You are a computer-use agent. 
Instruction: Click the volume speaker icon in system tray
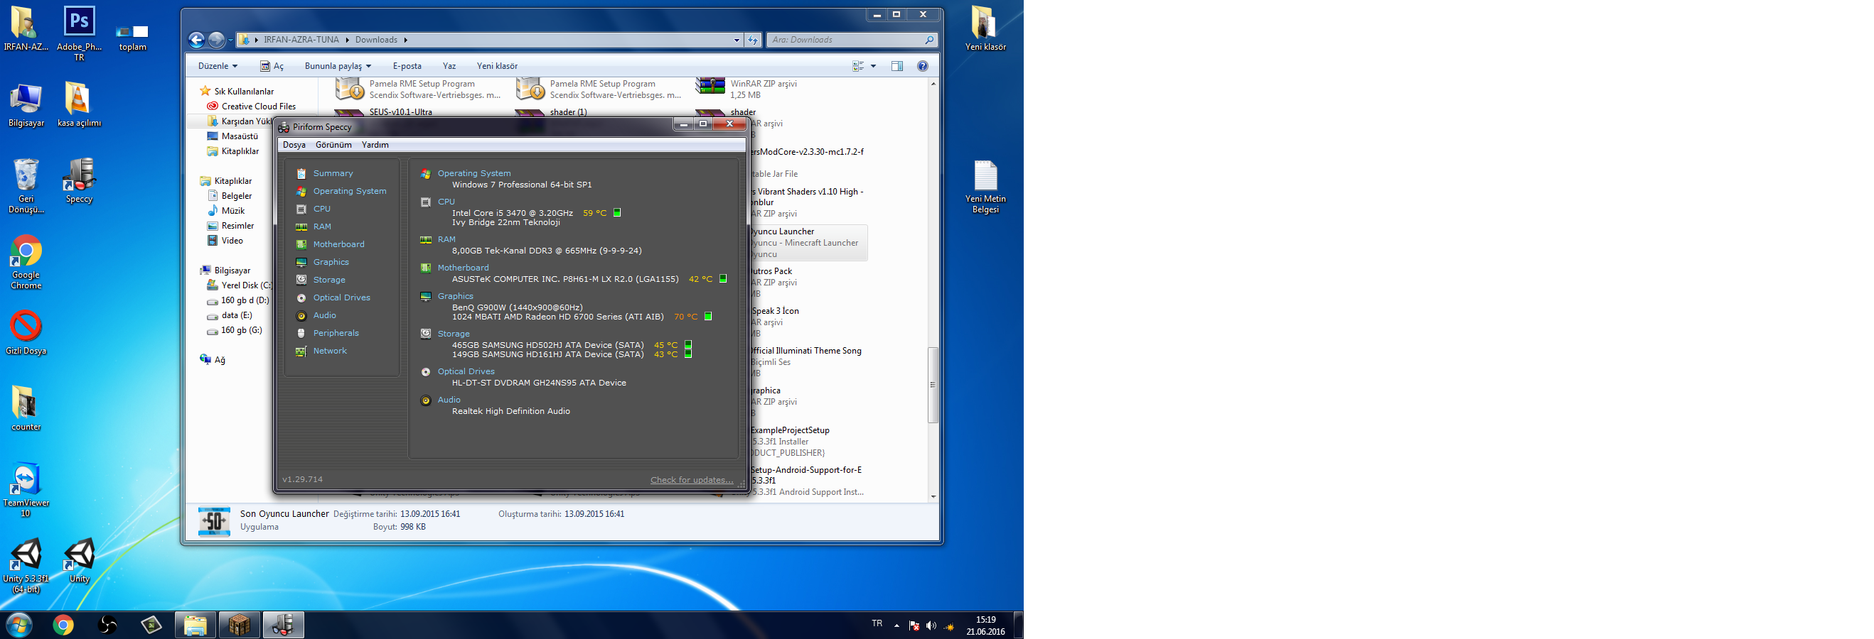click(x=931, y=626)
